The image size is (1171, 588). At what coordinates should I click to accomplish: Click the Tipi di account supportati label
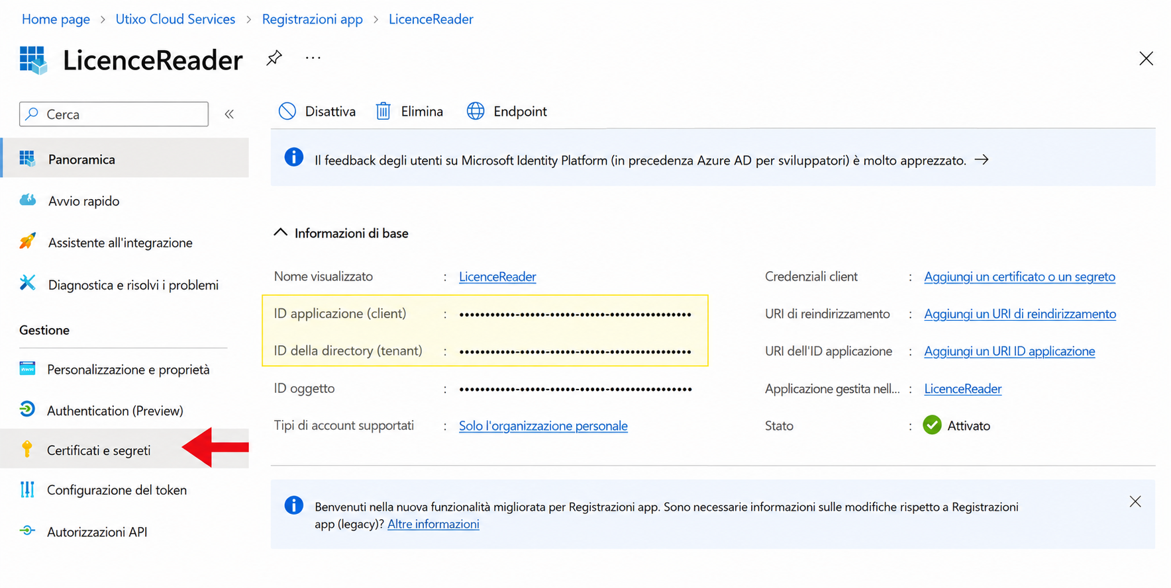coord(344,425)
